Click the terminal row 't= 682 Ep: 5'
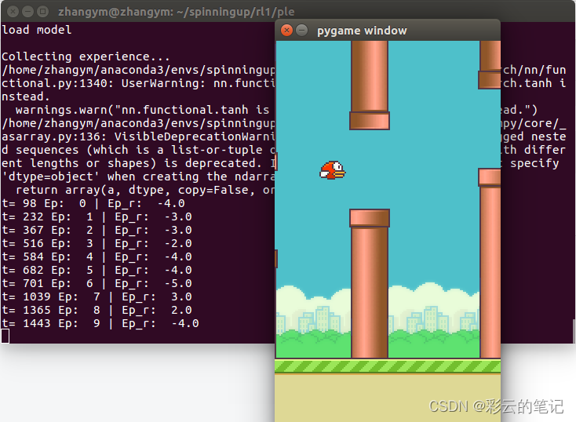This screenshot has height=422, width=576. (x=97, y=270)
